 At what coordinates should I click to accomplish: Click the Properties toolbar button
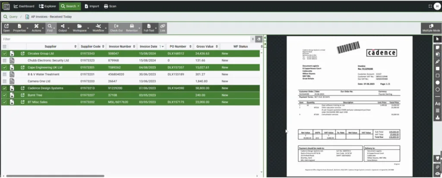(x=19, y=28)
